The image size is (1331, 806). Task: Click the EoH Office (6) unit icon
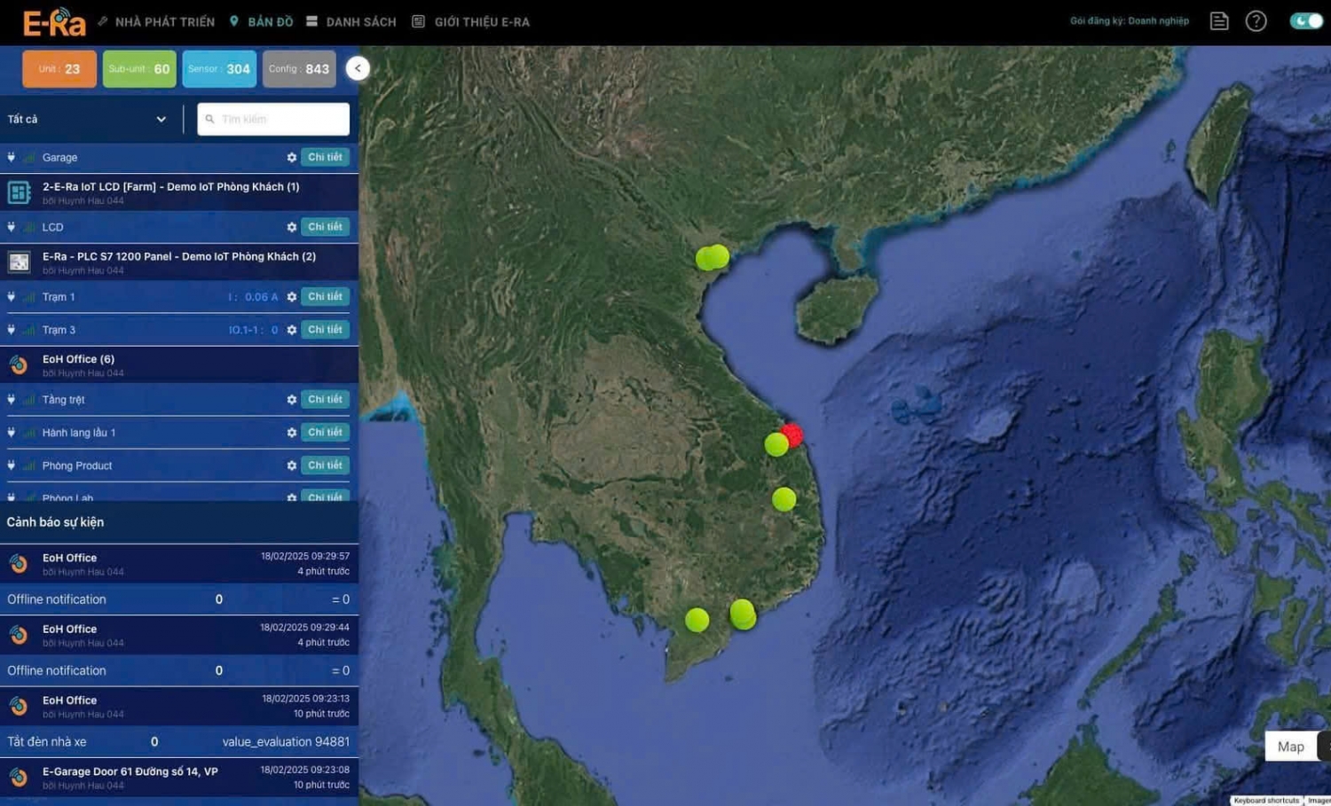[19, 365]
